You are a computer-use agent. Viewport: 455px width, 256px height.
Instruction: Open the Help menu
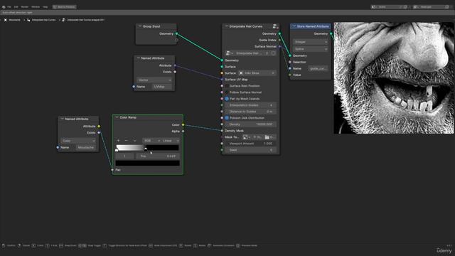point(45,7)
